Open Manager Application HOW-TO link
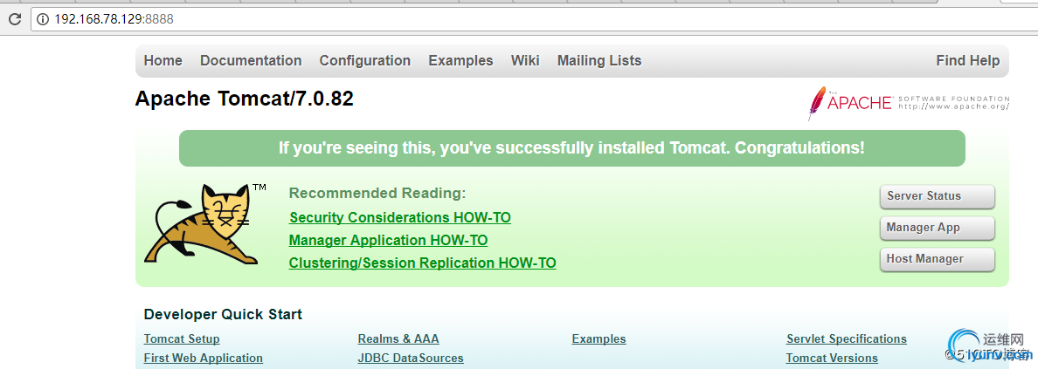1038x369 pixels. coord(389,240)
